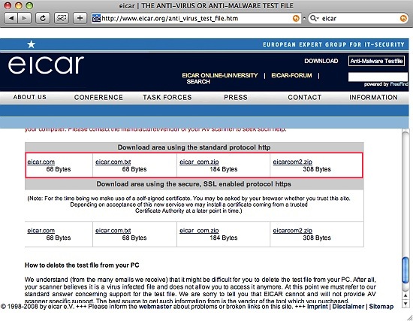
Task: Click the yellow minimize window button
Action: click(19, 5)
